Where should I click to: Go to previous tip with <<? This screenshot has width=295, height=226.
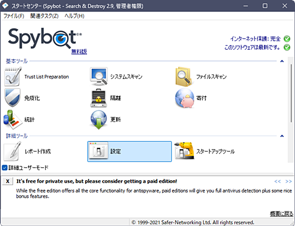(277, 181)
